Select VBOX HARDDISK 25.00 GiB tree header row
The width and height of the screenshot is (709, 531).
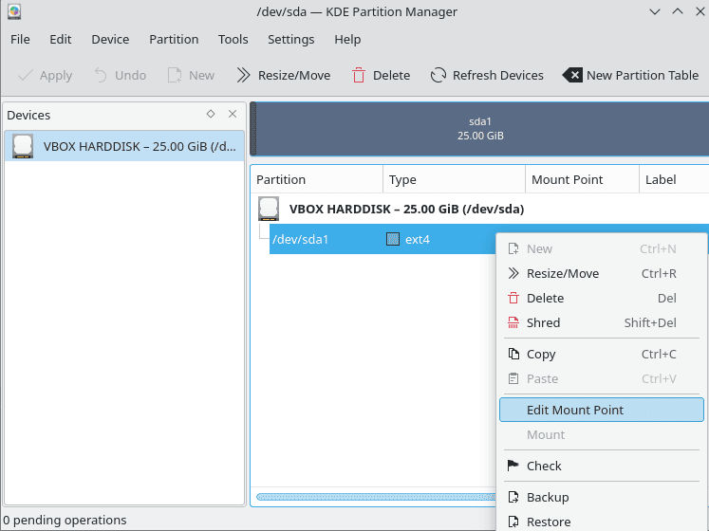tap(480, 209)
